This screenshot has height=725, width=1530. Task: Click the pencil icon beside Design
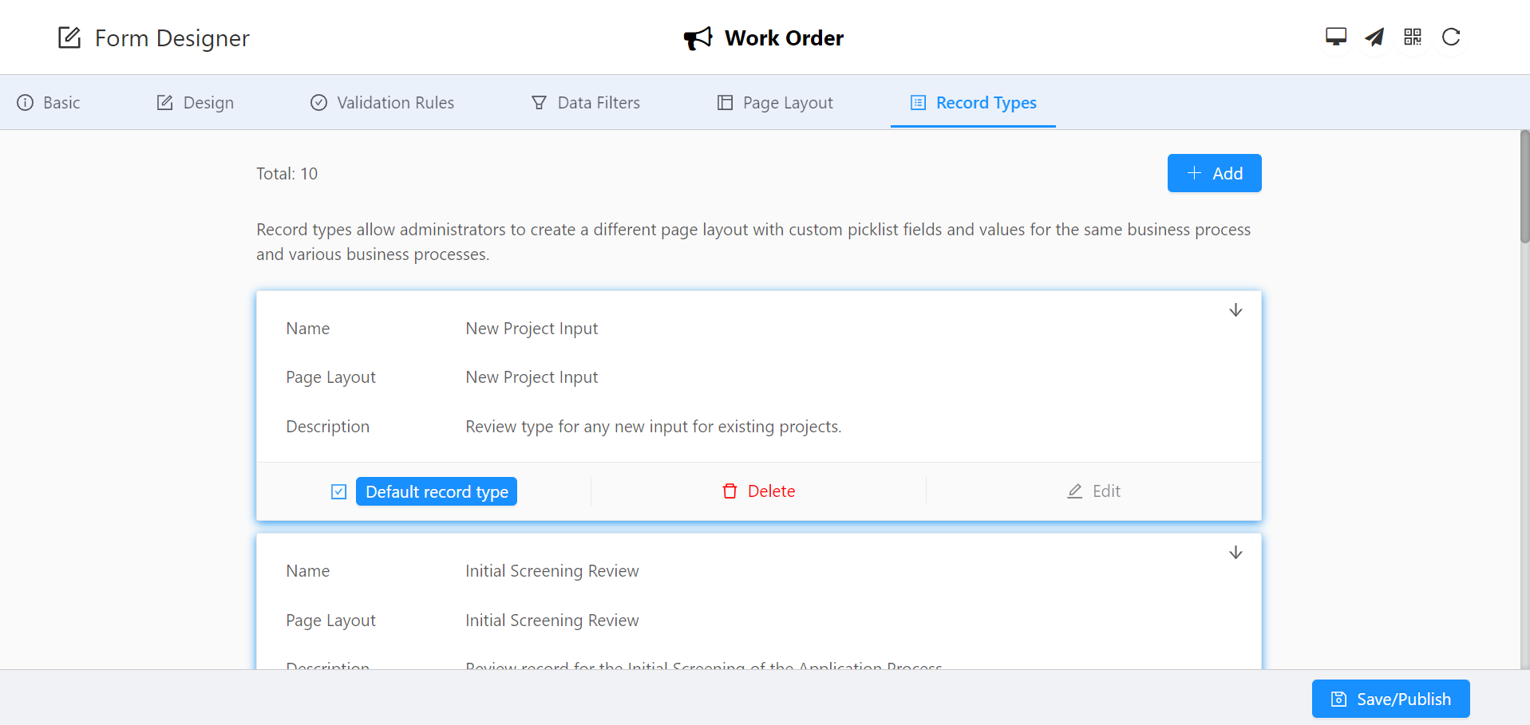[165, 103]
